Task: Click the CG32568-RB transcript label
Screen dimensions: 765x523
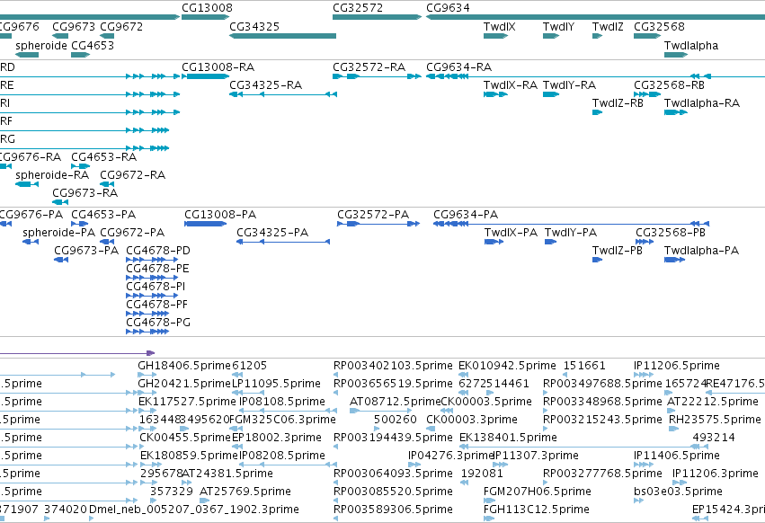Action: tap(669, 84)
